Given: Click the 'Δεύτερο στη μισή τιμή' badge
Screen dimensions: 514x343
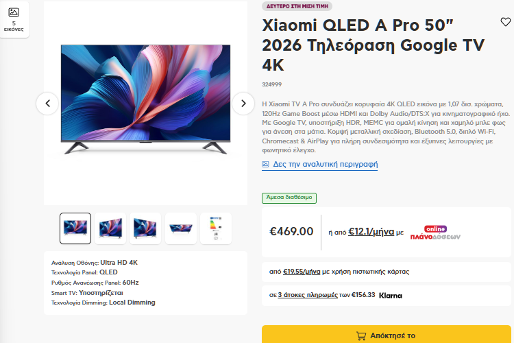Looking at the screenshot, I should [x=297, y=6].
